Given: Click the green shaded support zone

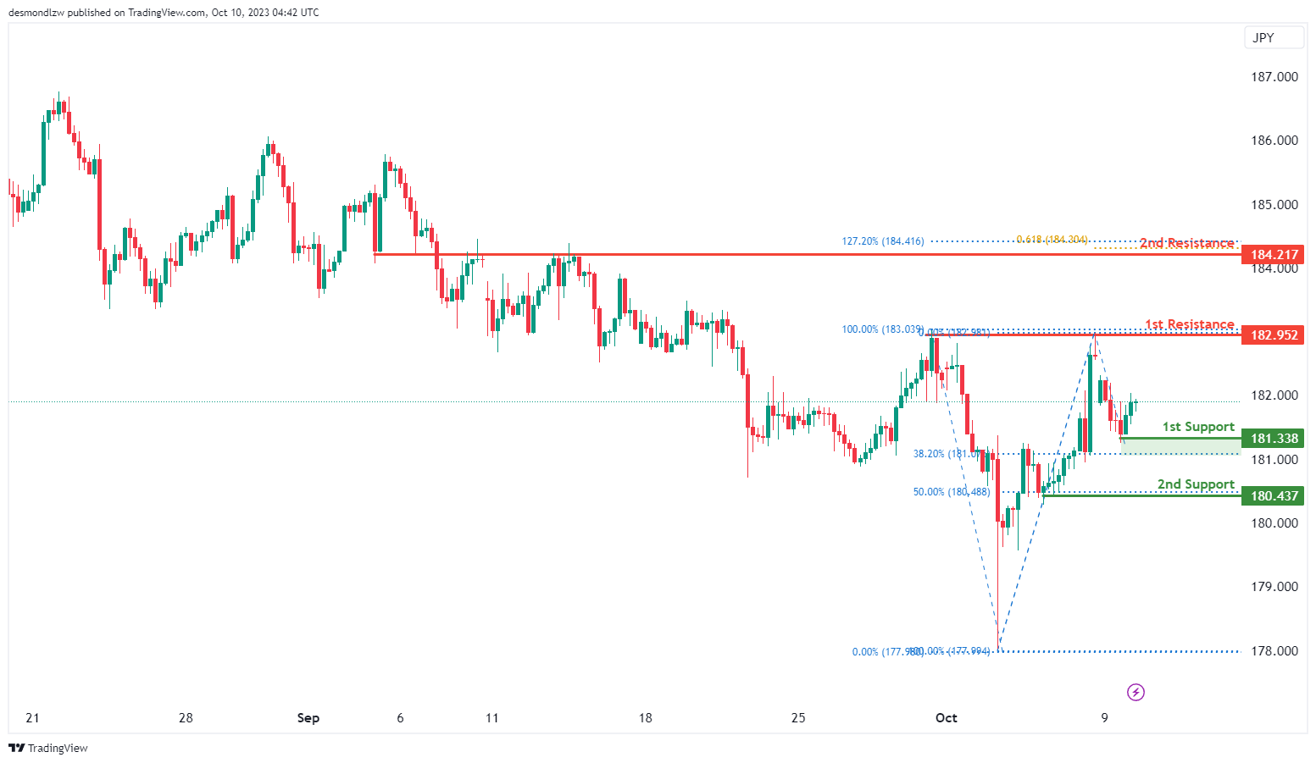Looking at the screenshot, I should tap(1180, 446).
